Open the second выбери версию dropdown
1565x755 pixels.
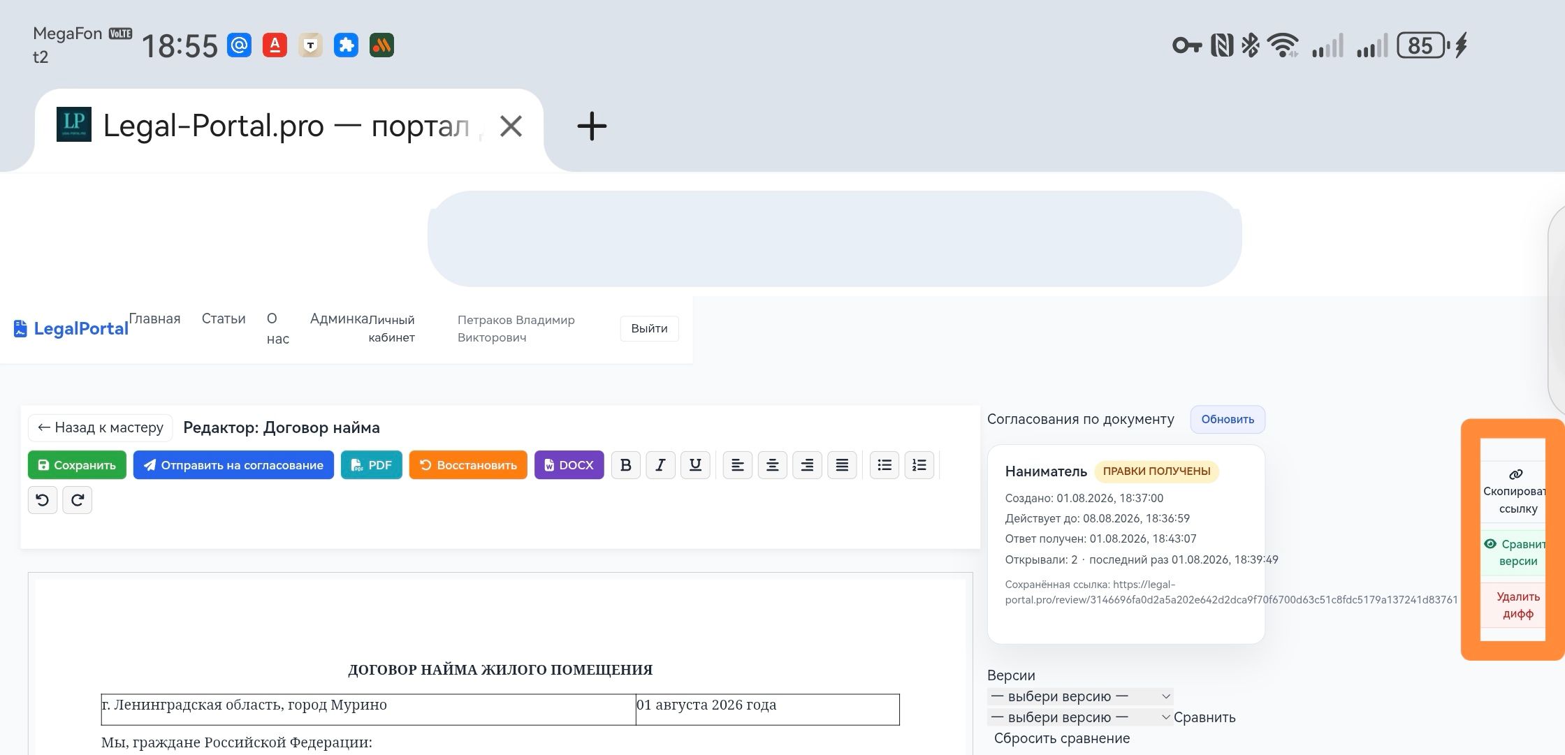coord(1080,717)
